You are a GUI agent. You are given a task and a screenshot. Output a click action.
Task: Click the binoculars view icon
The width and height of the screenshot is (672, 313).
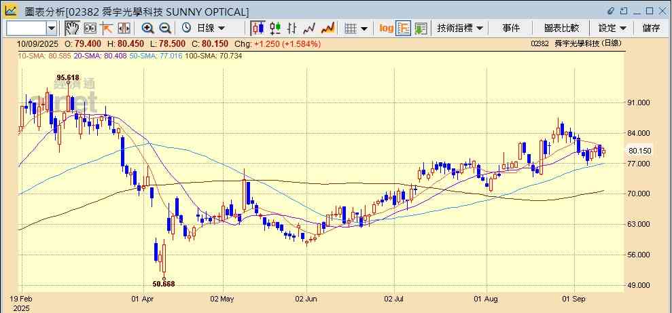(x=90, y=29)
